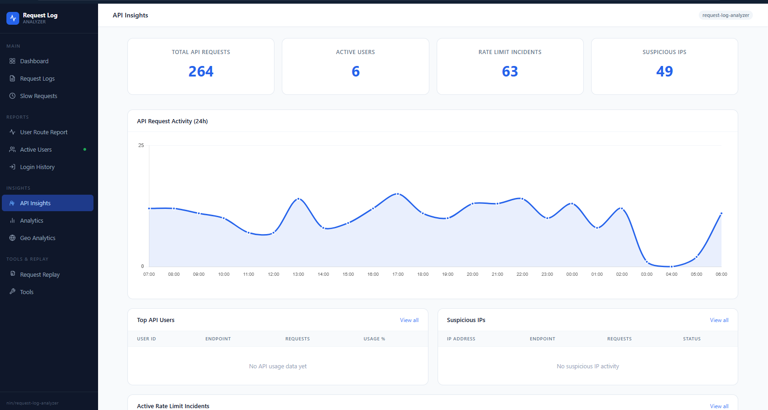The image size is (768, 410).
Task: Click the 22:00 chart data point
Action: pos(522,199)
